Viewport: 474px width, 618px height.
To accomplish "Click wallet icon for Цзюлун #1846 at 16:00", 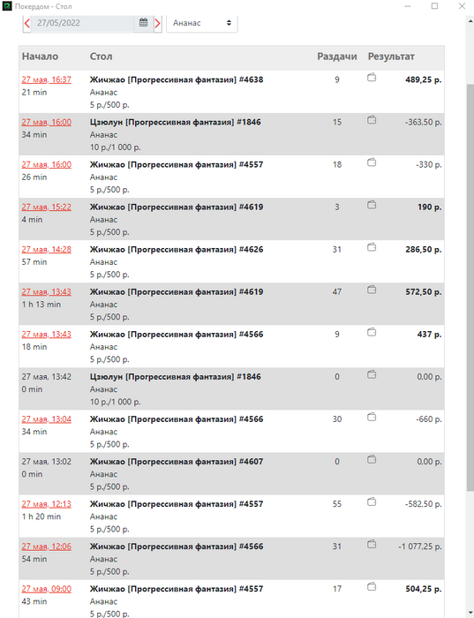I will click(x=372, y=120).
